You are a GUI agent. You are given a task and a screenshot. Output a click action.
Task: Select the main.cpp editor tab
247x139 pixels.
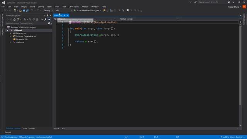58,15
